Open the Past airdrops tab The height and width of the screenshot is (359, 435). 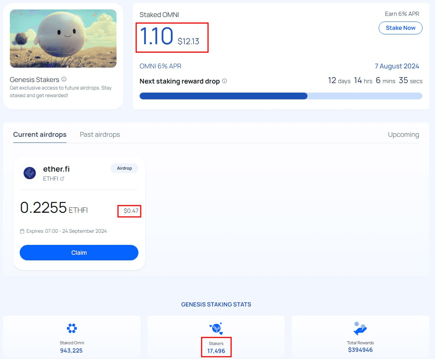coord(100,135)
